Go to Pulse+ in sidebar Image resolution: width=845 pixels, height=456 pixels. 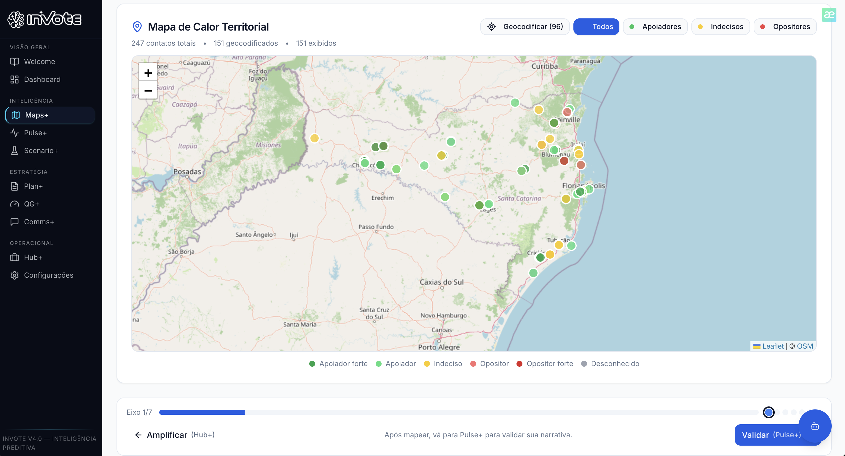tap(50, 133)
